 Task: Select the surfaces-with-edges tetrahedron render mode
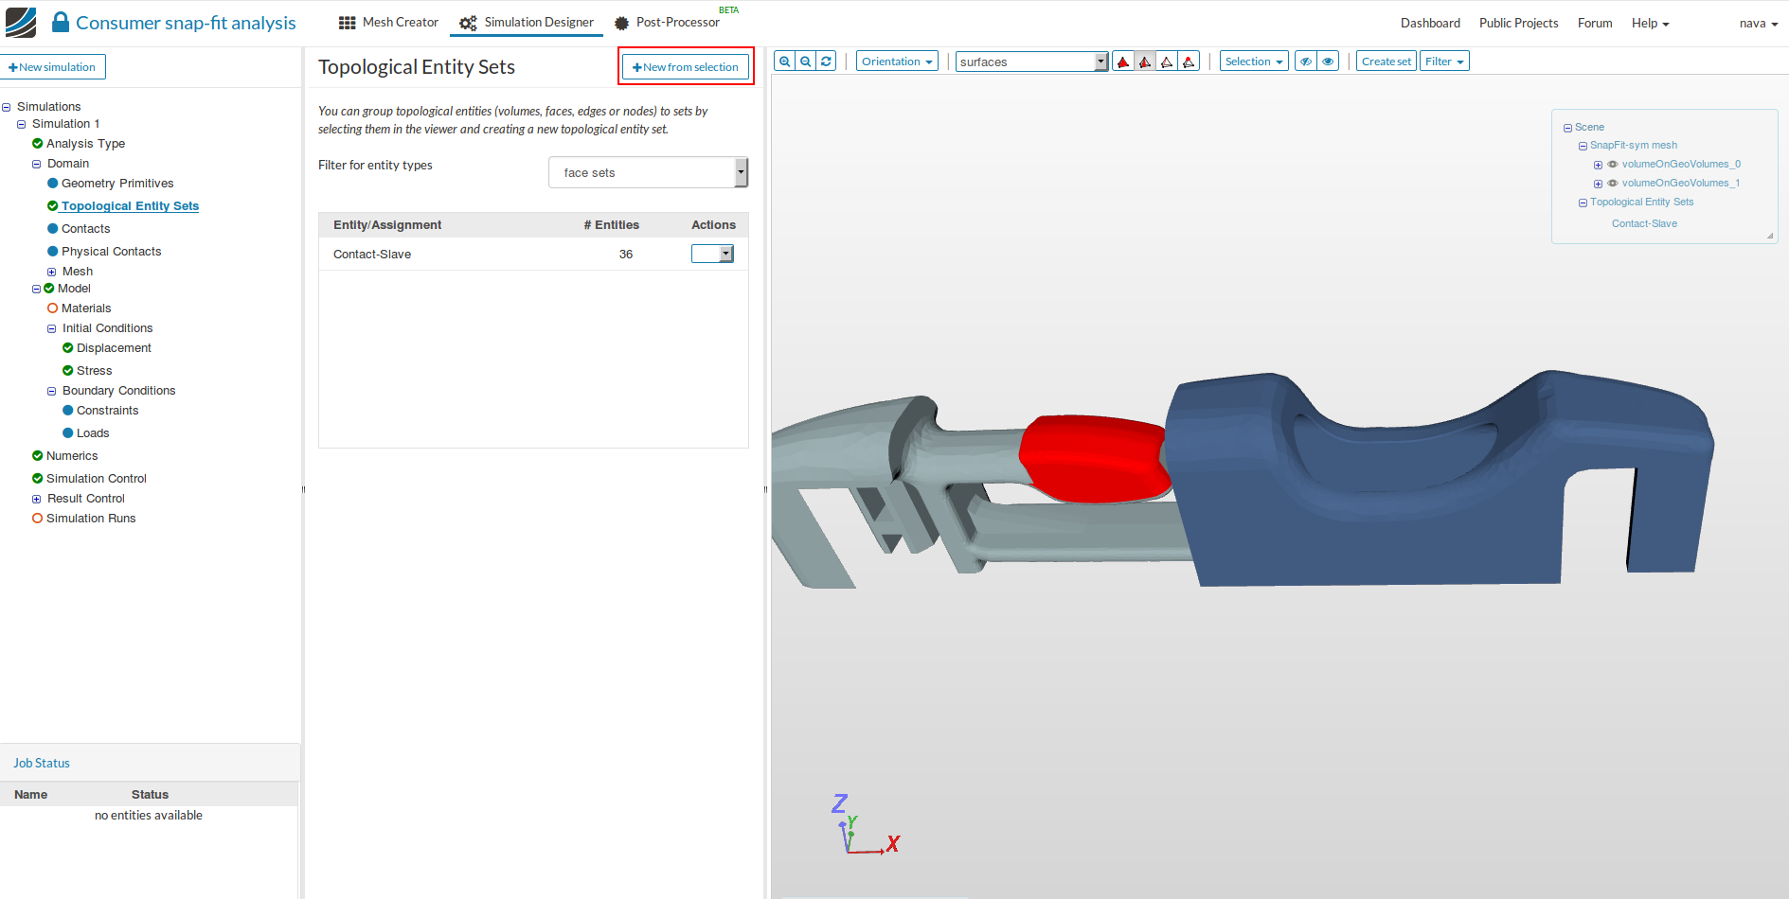pyautogui.click(x=1145, y=62)
